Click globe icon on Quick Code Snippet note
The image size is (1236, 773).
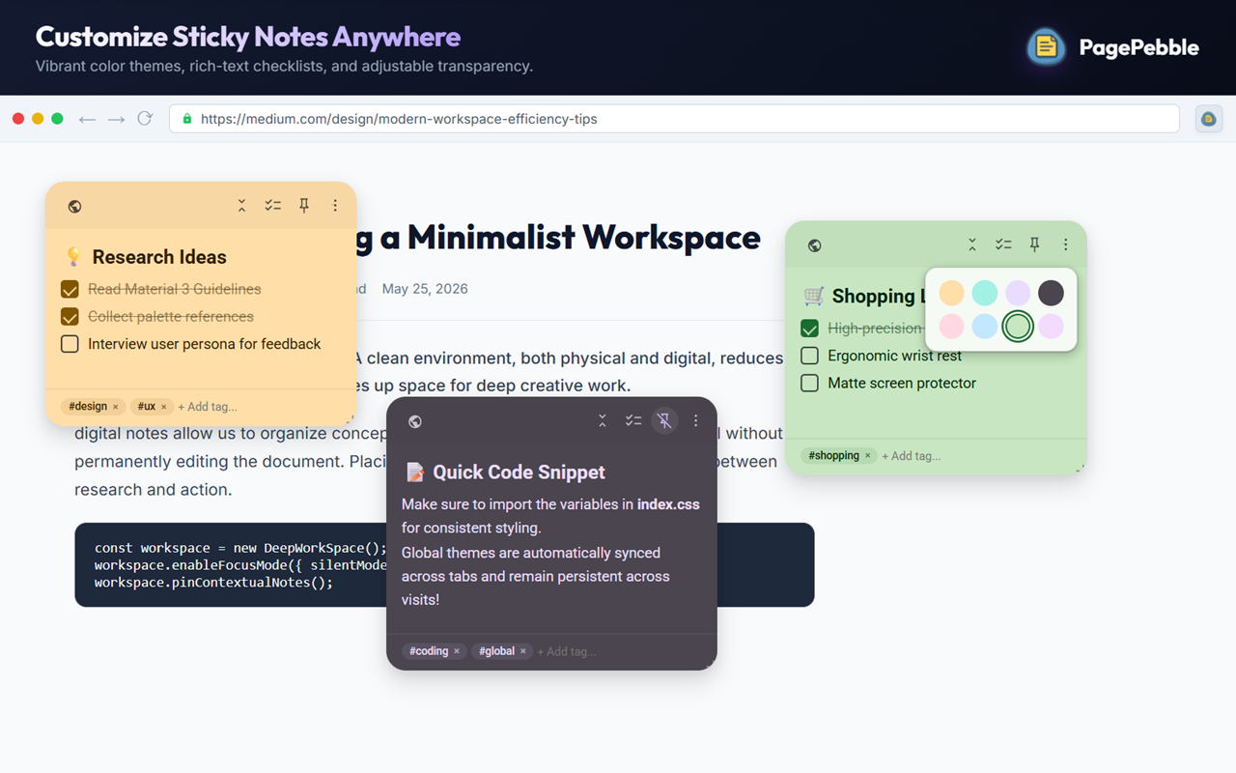415,421
